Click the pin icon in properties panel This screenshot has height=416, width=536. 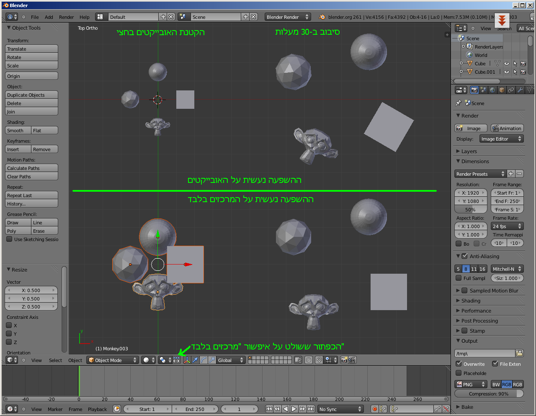point(459,103)
